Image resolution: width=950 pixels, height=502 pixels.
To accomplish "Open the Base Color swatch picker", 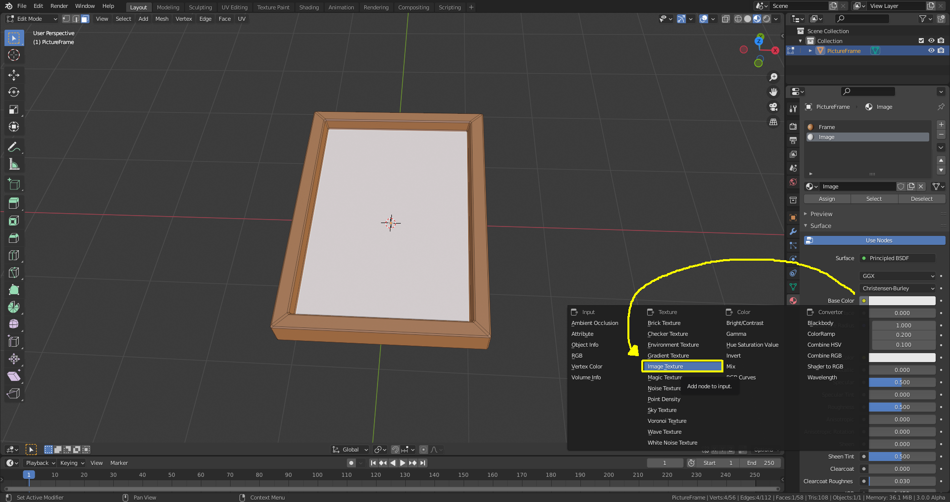I will pos(902,300).
